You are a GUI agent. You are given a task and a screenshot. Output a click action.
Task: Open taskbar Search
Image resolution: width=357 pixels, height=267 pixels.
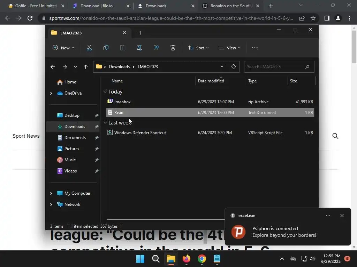(156, 259)
